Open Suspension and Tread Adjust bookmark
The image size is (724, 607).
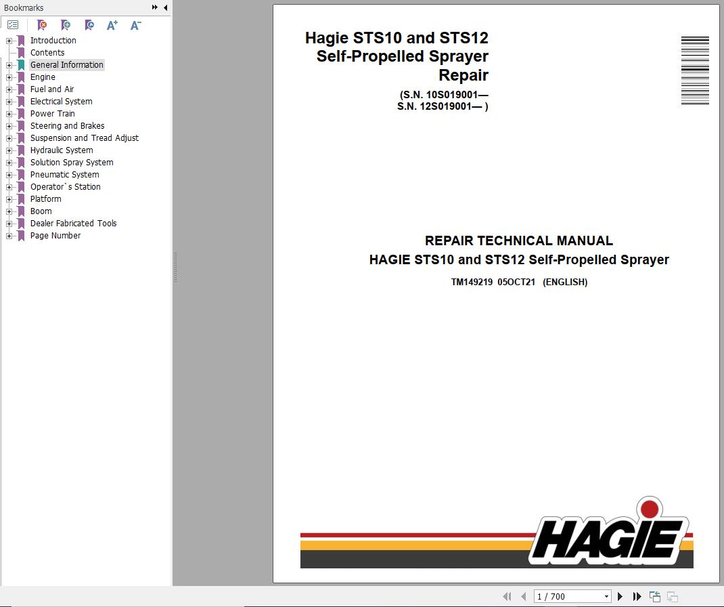tap(84, 138)
